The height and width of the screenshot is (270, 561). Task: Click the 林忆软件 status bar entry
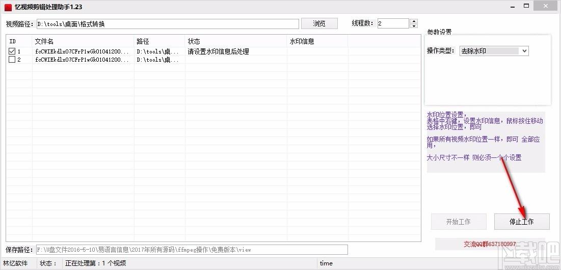pos(15,263)
